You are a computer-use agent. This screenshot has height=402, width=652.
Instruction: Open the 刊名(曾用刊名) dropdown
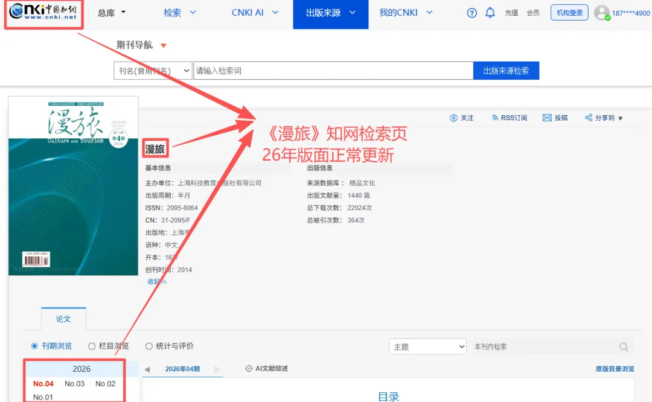(153, 71)
